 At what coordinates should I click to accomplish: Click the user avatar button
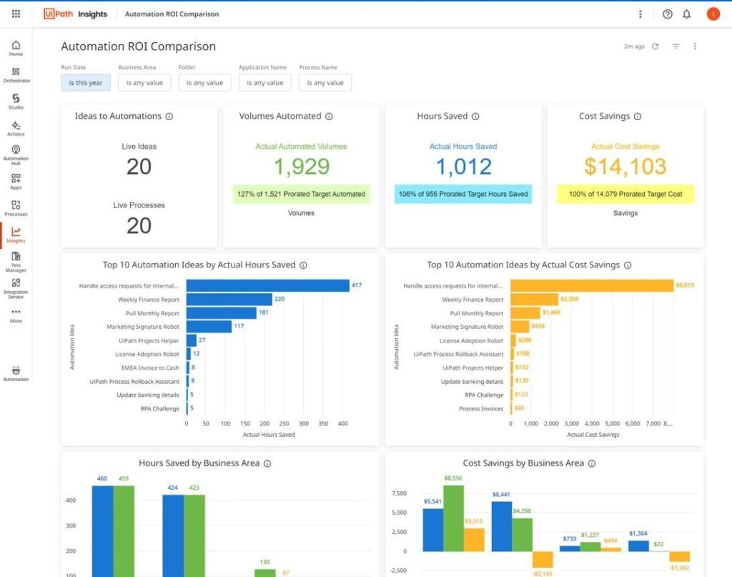pyautogui.click(x=712, y=14)
